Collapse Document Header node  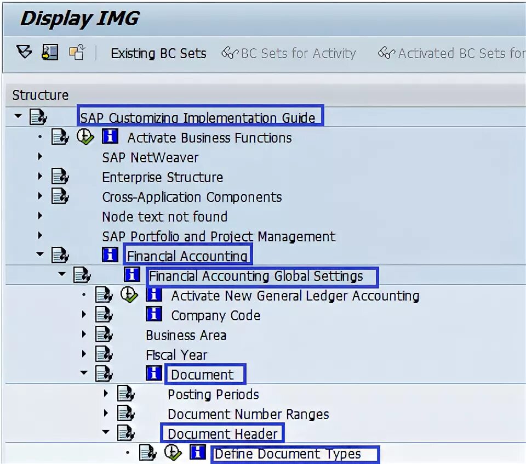click(x=106, y=432)
